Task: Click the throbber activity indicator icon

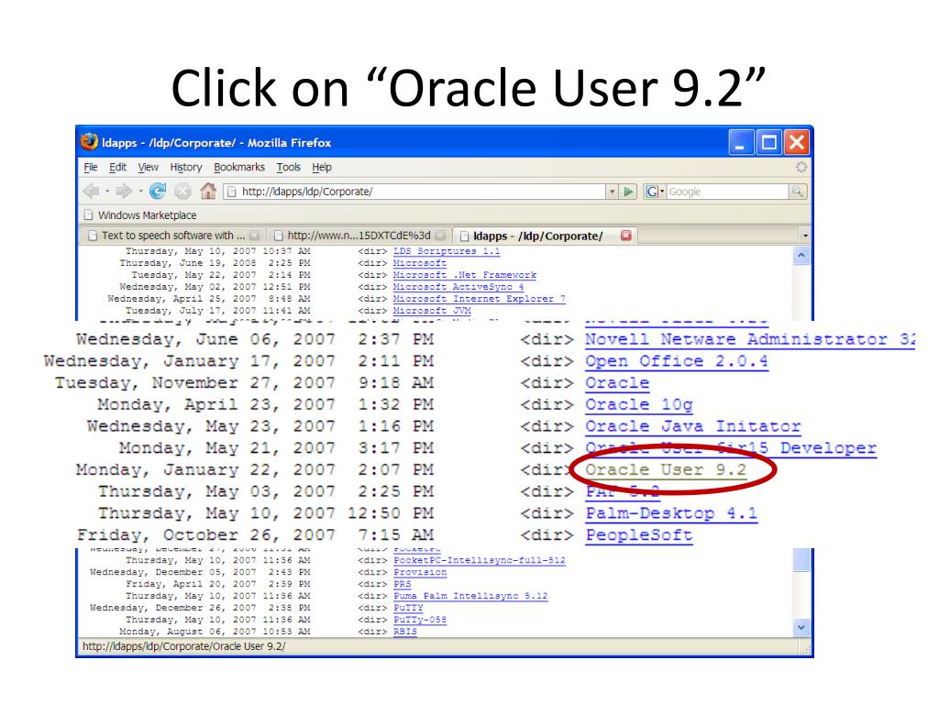Action: (x=801, y=167)
